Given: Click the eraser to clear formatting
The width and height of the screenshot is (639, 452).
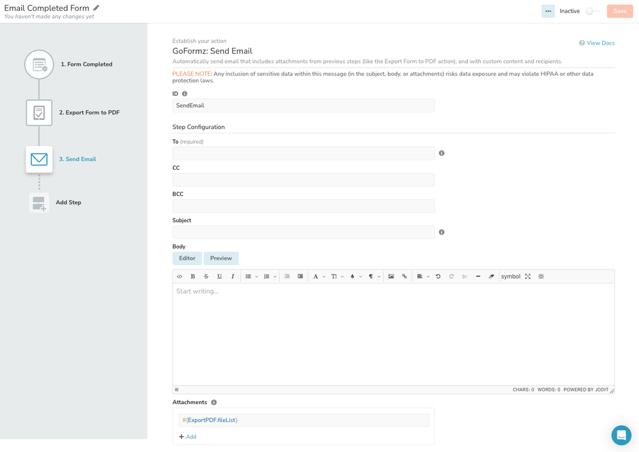Looking at the screenshot, I should [x=491, y=276].
